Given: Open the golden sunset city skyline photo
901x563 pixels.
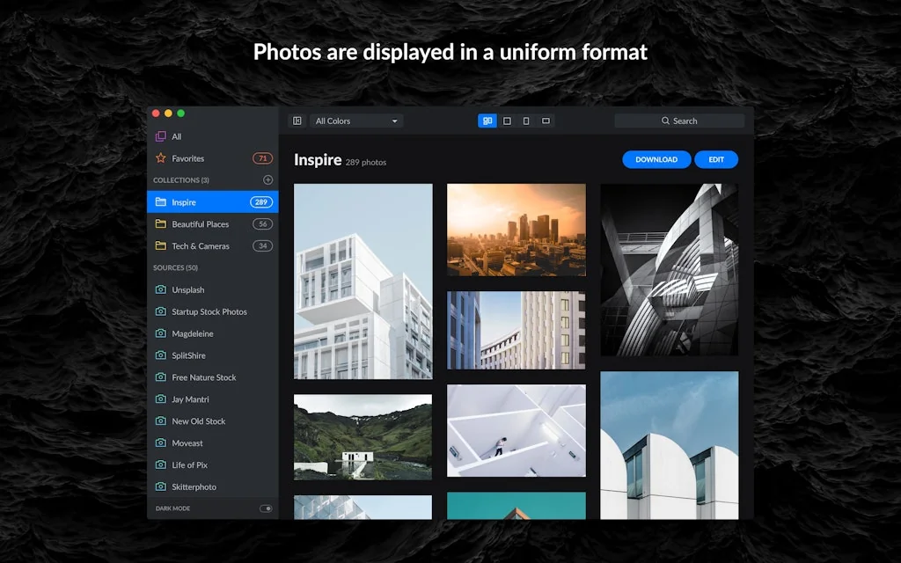Looking at the screenshot, I should [x=516, y=230].
